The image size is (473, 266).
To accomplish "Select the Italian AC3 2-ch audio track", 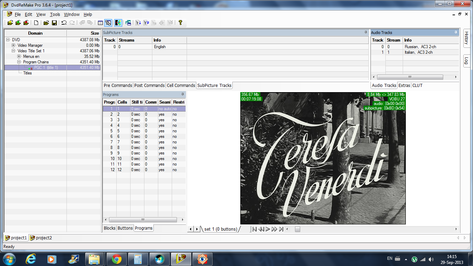I will click(414, 52).
